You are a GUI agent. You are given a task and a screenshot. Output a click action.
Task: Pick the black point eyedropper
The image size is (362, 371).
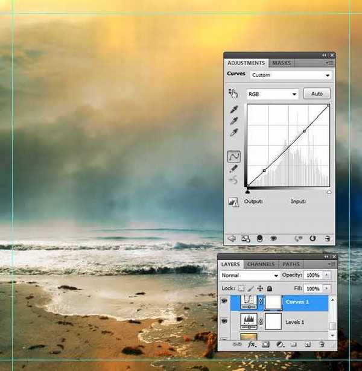pyautogui.click(x=233, y=109)
